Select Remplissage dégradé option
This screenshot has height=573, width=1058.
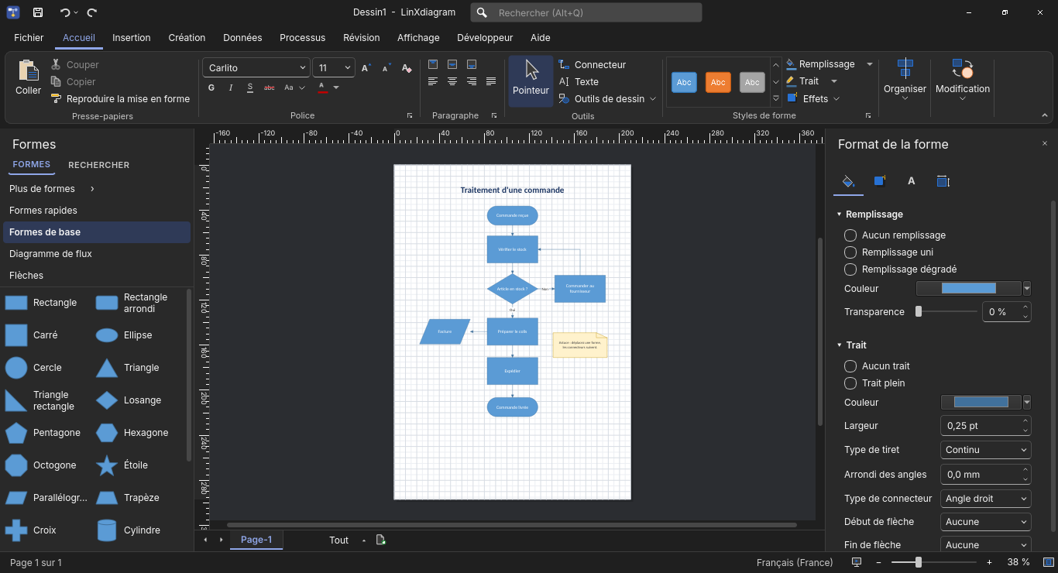point(900,269)
